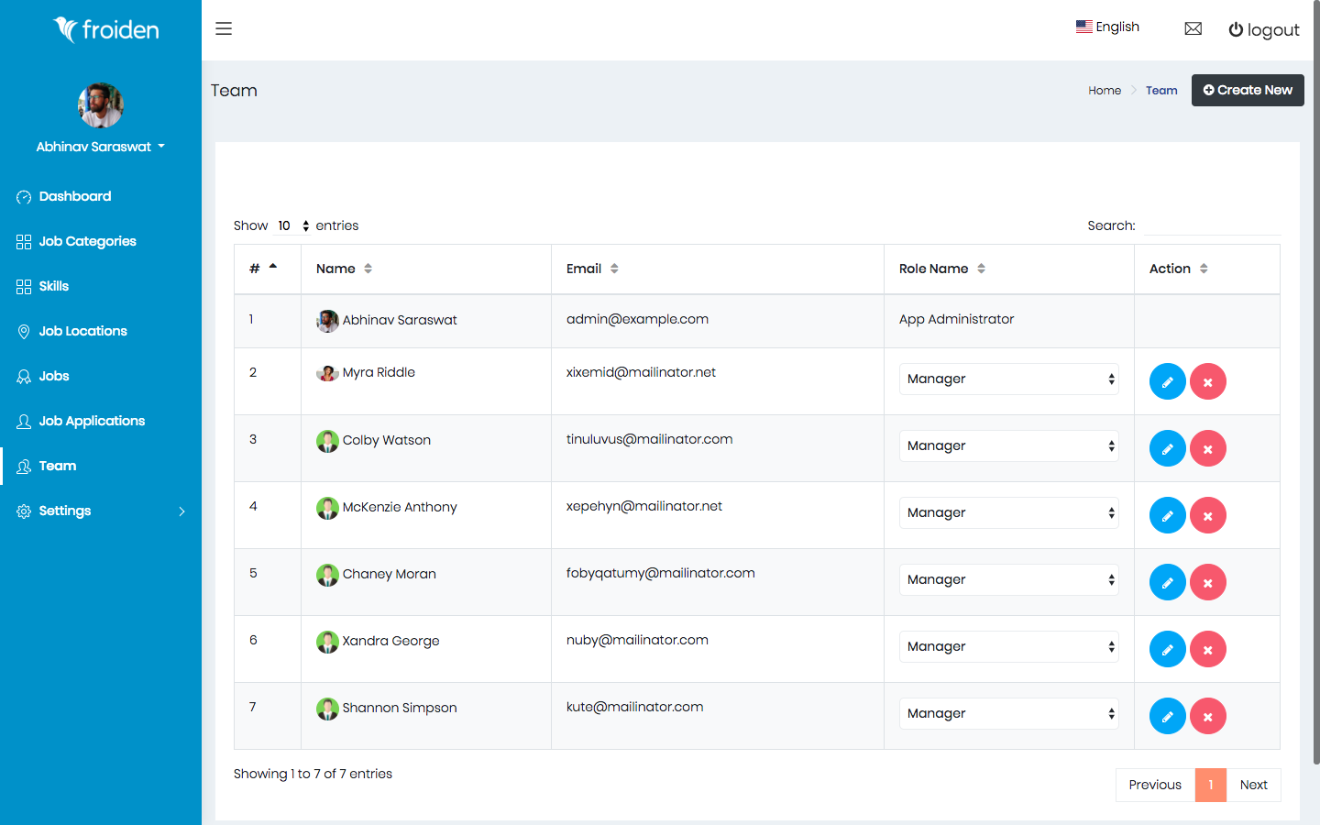The width and height of the screenshot is (1320, 825).
Task: Open Job Applications from the sidebar
Action: [23, 421]
